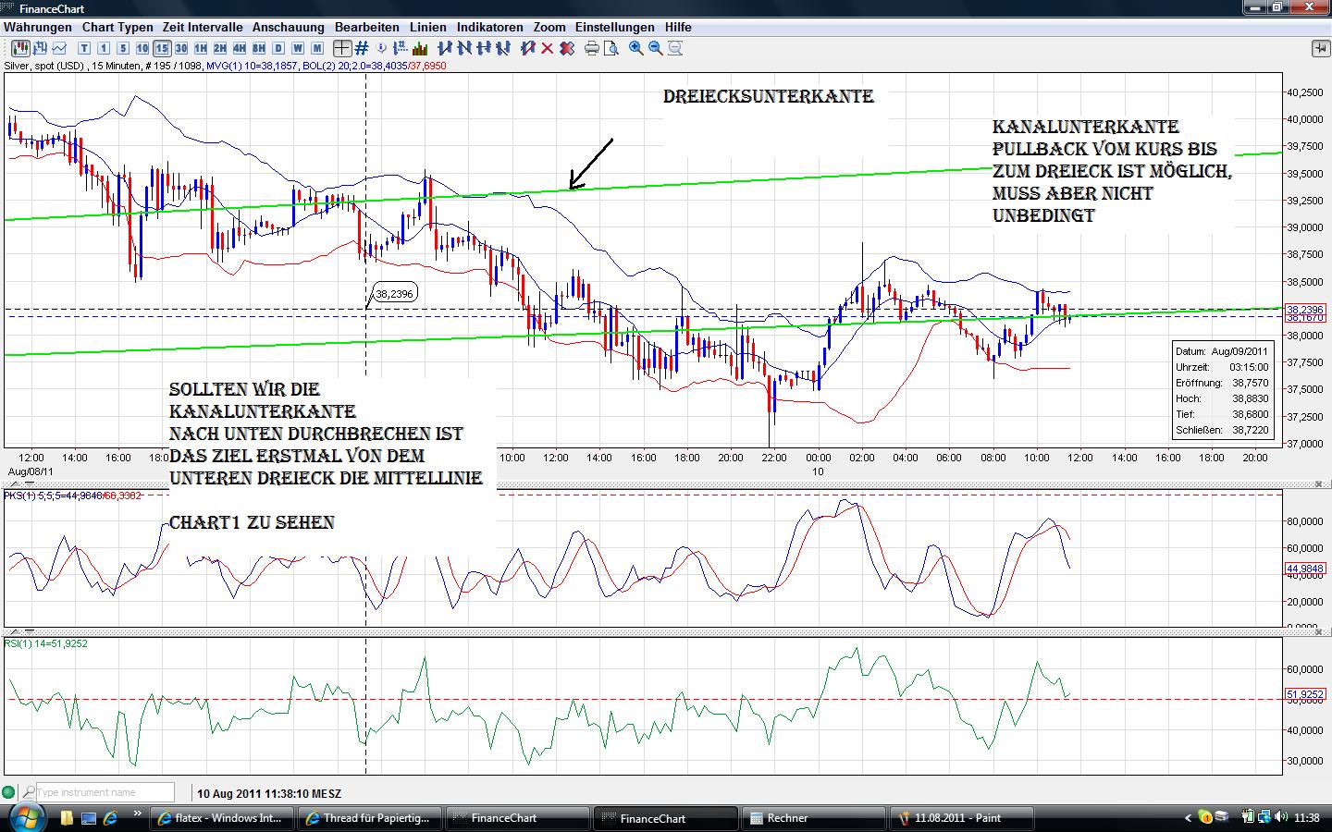Click the double red X delete-all icon
1332x832 pixels.
(x=567, y=48)
